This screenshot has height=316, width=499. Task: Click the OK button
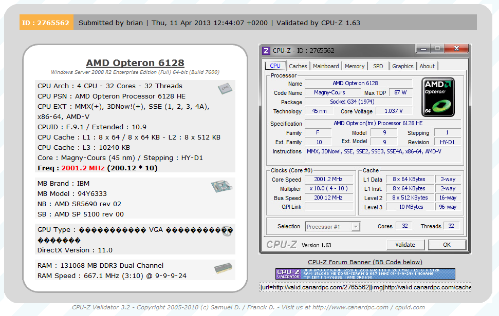(x=447, y=245)
